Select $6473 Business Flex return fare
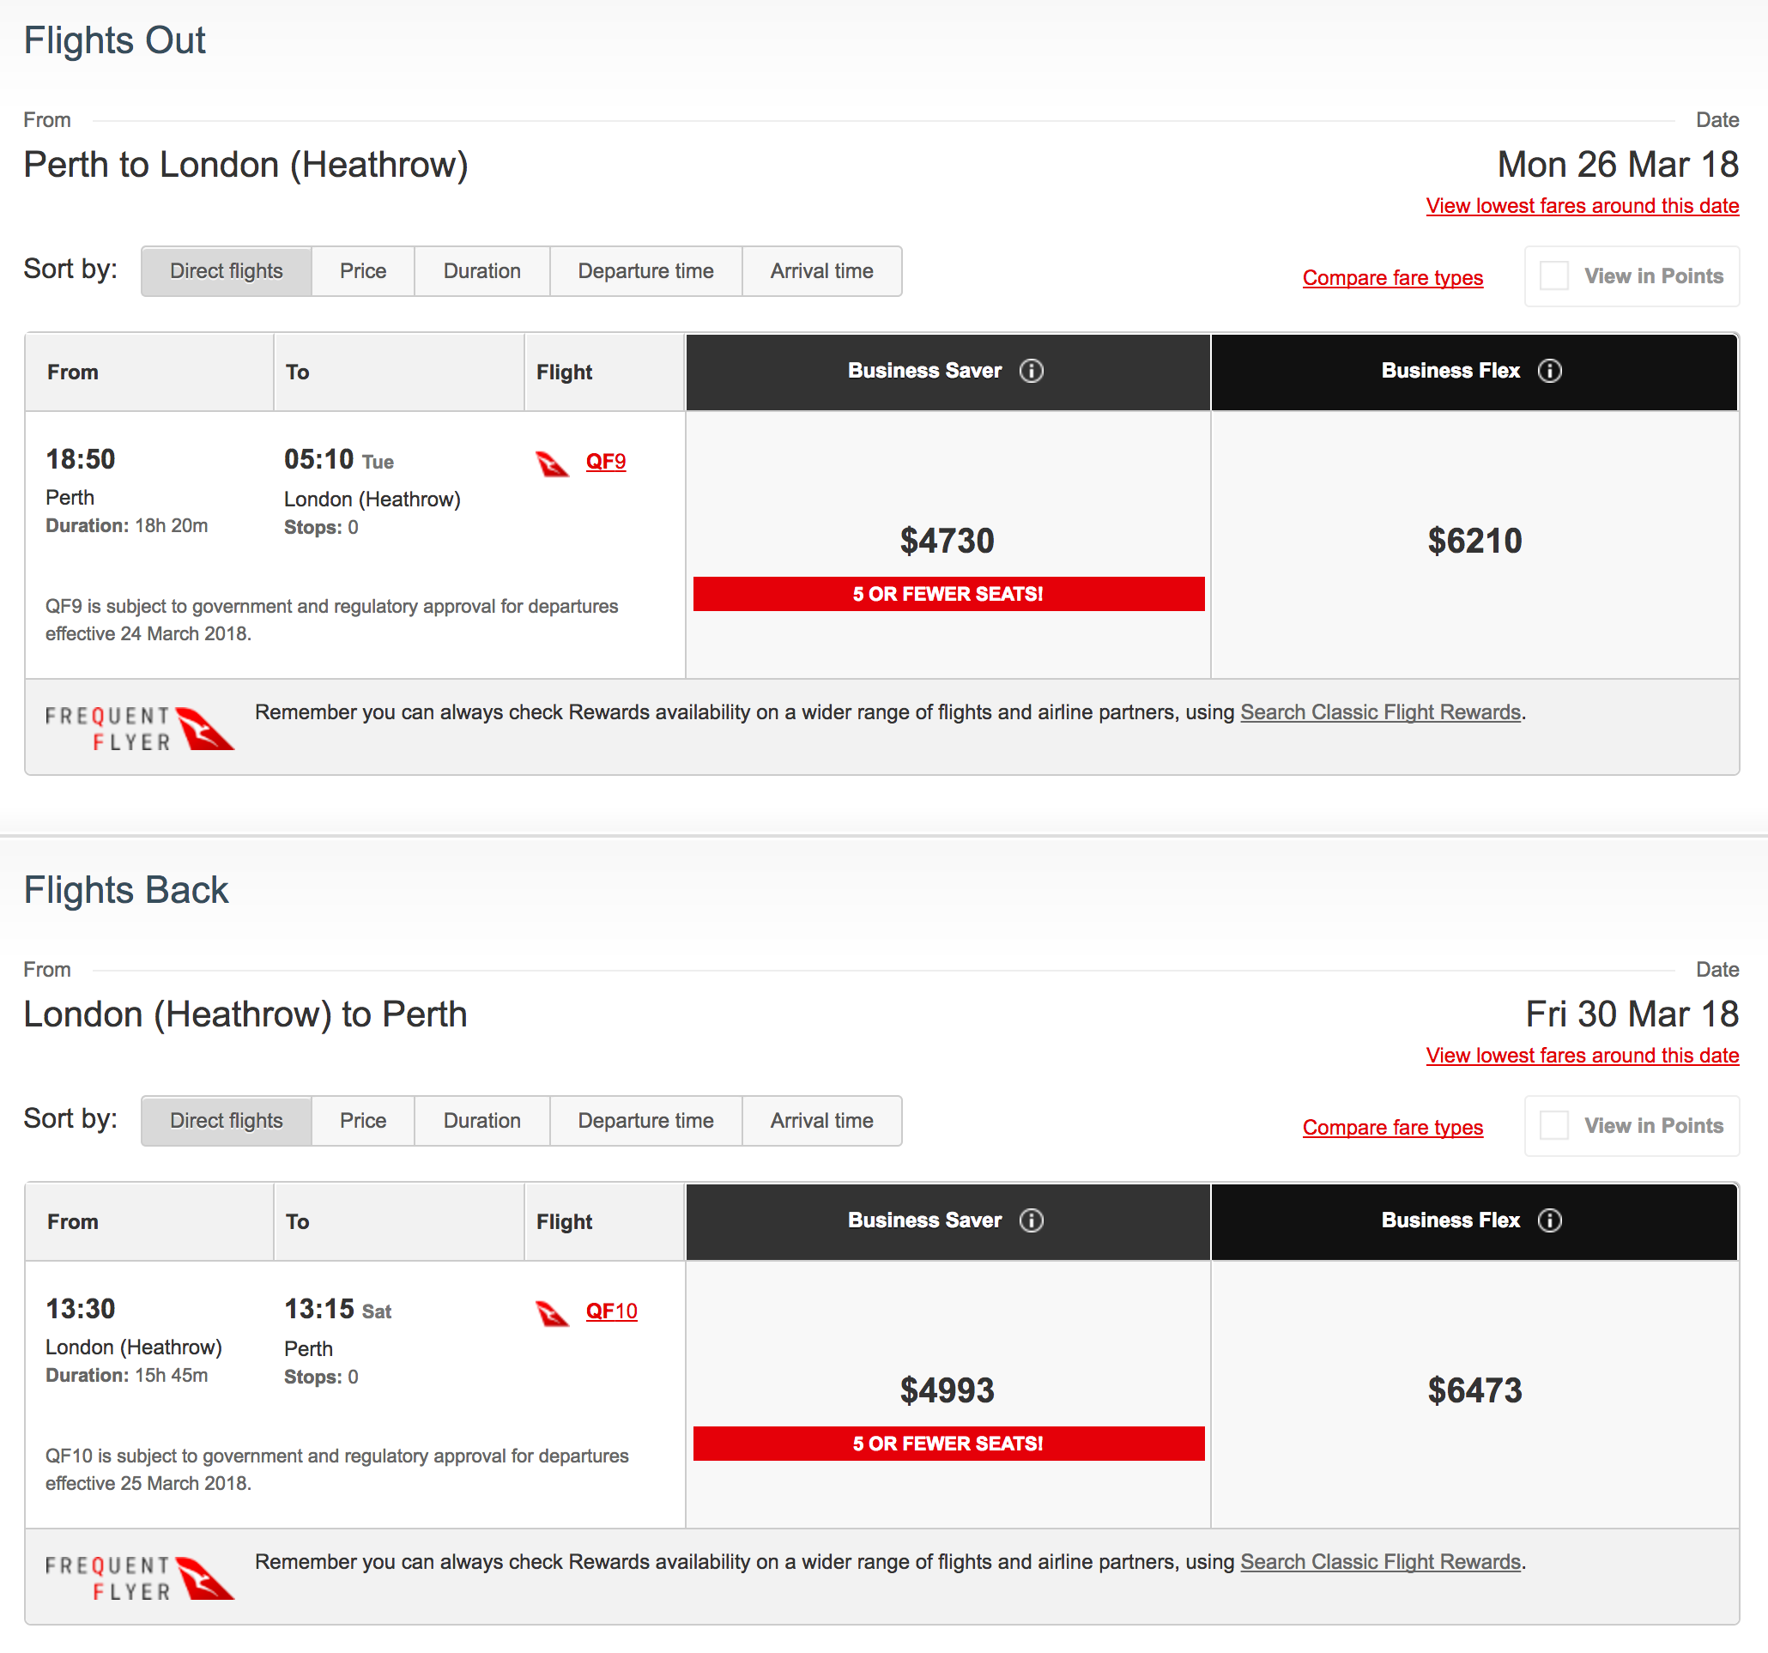This screenshot has width=1768, height=1653. (x=1474, y=1390)
